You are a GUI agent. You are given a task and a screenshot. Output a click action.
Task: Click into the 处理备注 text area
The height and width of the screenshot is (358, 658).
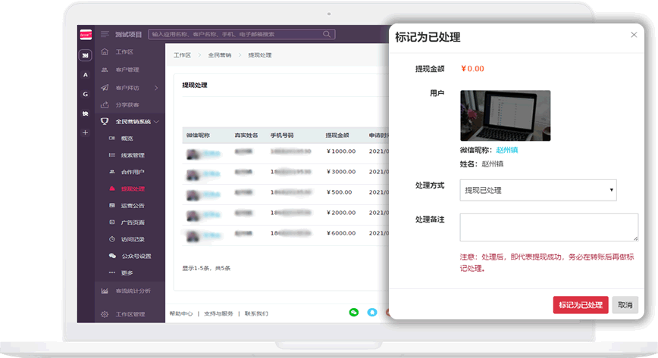pyautogui.click(x=549, y=227)
